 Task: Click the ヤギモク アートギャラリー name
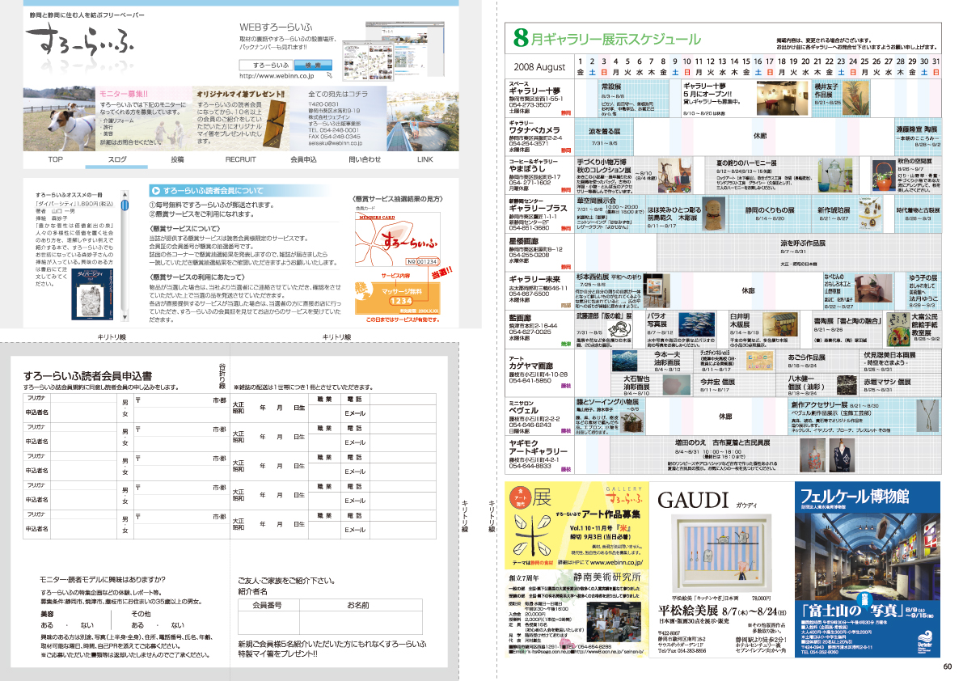pyautogui.click(x=538, y=447)
